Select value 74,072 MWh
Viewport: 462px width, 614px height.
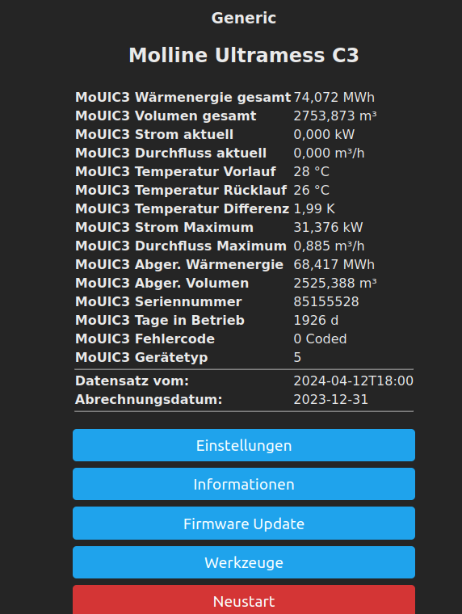click(334, 97)
